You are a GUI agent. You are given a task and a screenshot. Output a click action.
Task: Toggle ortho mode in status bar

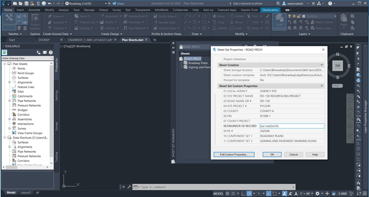(x=243, y=194)
